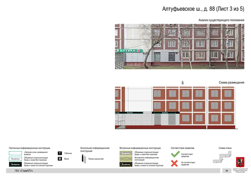Click the page number 94 box
This screenshot has width=251, height=178.
[x=227, y=171]
